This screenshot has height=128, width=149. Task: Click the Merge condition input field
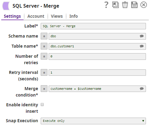click(x=97, y=89)
